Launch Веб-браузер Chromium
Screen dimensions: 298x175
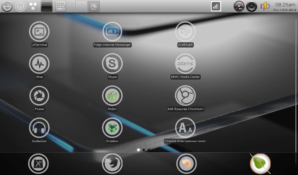pyautogui.click(x=185, y=96)
